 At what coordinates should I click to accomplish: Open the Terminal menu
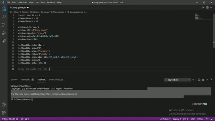51,2
